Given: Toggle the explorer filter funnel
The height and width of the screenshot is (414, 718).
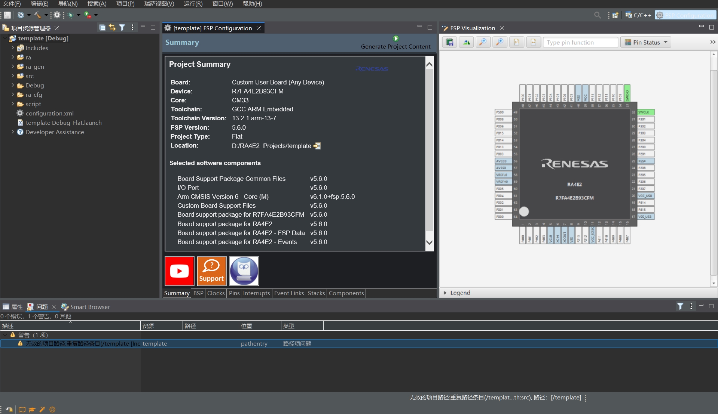Looking at the screenshot, I should (122, 28).
